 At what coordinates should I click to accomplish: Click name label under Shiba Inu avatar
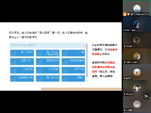tap(132, 62)
